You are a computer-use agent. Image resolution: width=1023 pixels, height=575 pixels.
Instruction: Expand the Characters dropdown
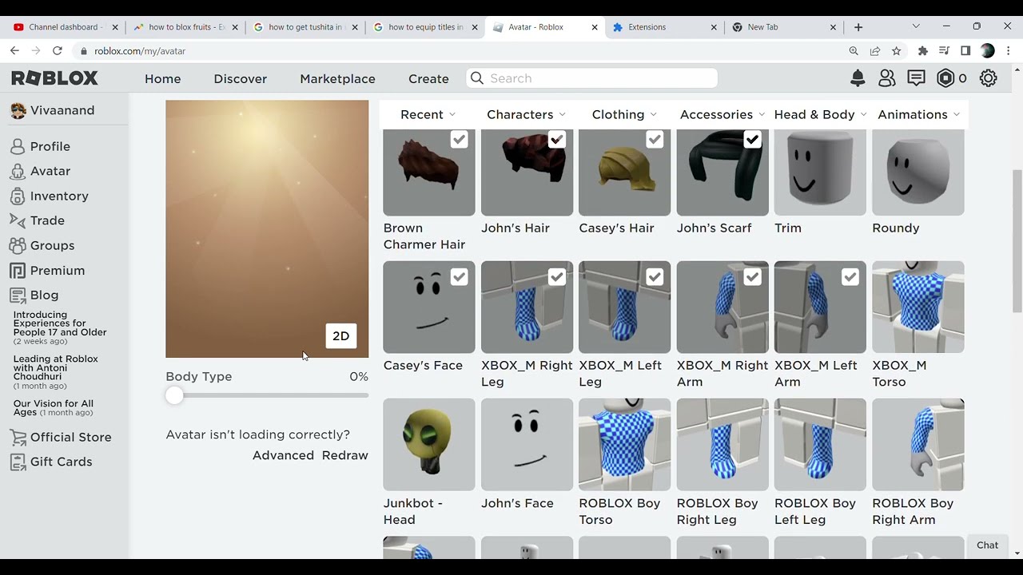[x=527, y=114]
